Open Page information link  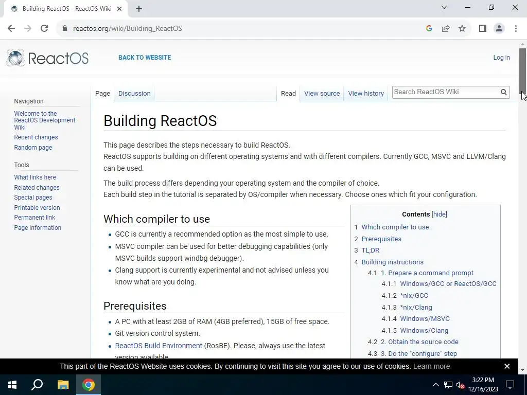pos(38,228)
